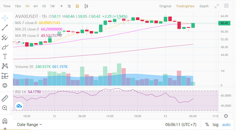Open chart indicator settings sliders icon

point(69,6)
